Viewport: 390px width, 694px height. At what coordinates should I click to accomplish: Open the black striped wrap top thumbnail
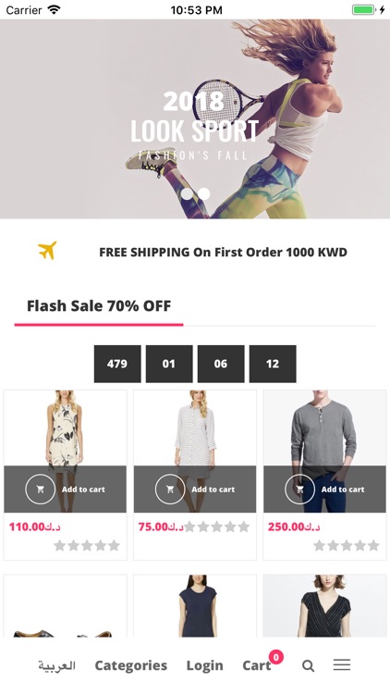click(325, 606)
